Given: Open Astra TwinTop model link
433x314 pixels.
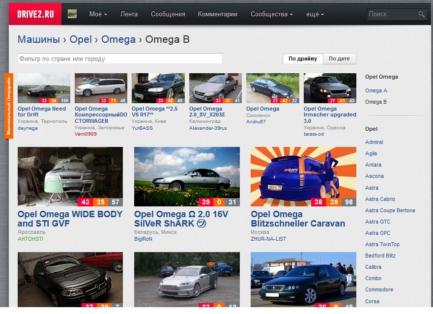Looking at the screenshot, I should (382, 244).
